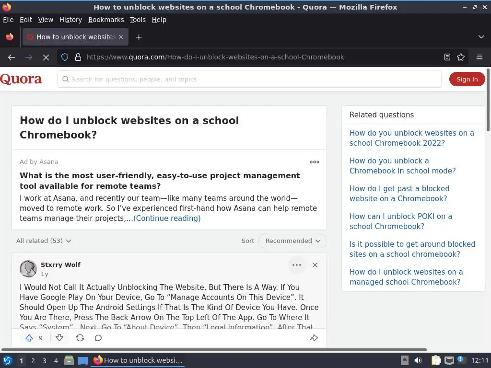
Task: Share the answer arrow icon
Action: pos(314,338)
